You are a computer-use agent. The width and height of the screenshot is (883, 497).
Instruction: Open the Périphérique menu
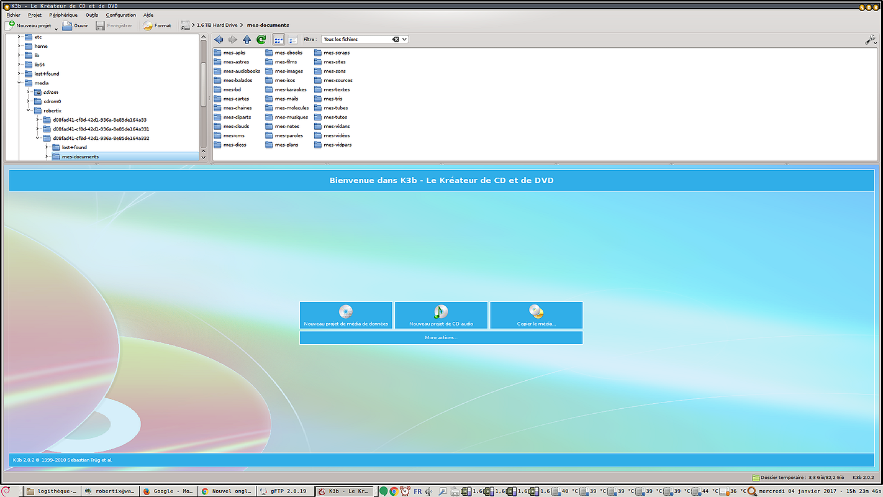pyautogui.click(x=63, y=15)
